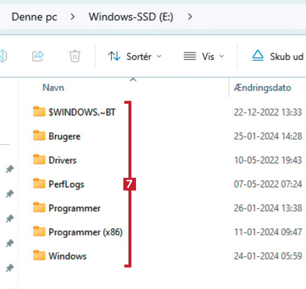Image resolution: width=306 pixels, height=289 pixels.
Task: Click the date 25-01-2024 14:28
Action: point(268,136)
